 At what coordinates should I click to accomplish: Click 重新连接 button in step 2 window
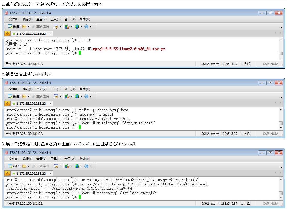click(41, 97)
